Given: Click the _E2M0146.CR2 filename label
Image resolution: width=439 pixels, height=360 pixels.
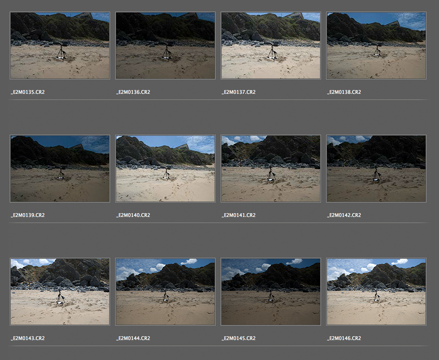Looking at the screenshot, I should (344, 338).
